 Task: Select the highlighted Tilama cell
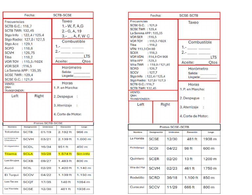coord(10,154)
